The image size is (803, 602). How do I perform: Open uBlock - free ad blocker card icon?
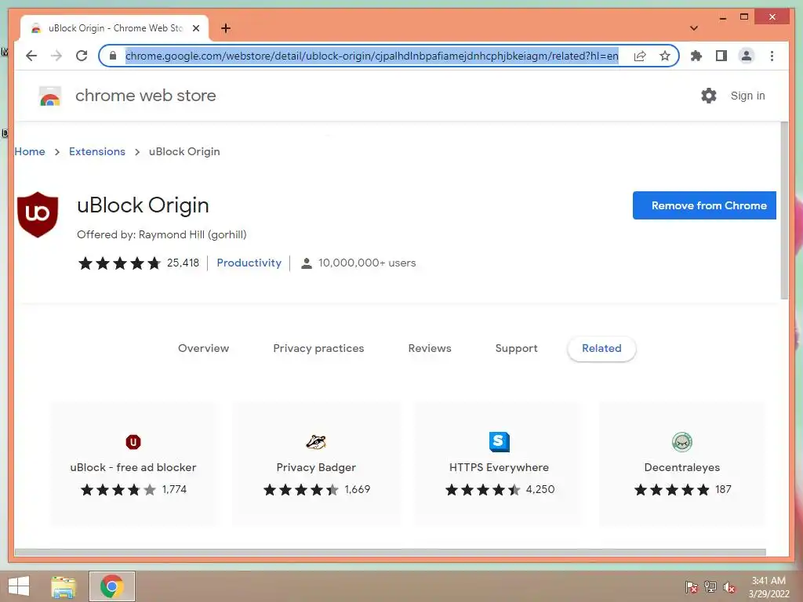point(133,441)
